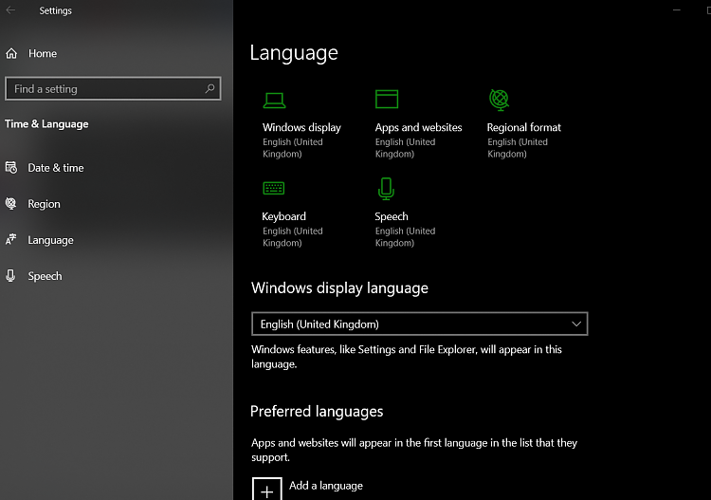The height and width of the screenshot is (500, 711).
Task: Open Speech settings in sidebar
Action: coord(45,276)
